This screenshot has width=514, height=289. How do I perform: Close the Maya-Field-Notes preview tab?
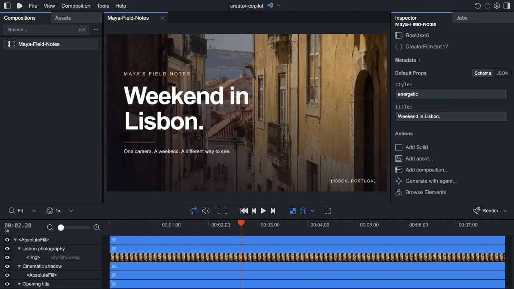point(163,18)
